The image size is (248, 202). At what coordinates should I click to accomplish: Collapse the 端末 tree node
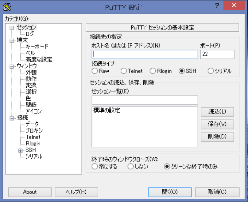point(12,41)
